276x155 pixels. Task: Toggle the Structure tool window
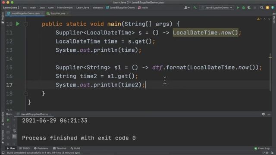[3, 119]
